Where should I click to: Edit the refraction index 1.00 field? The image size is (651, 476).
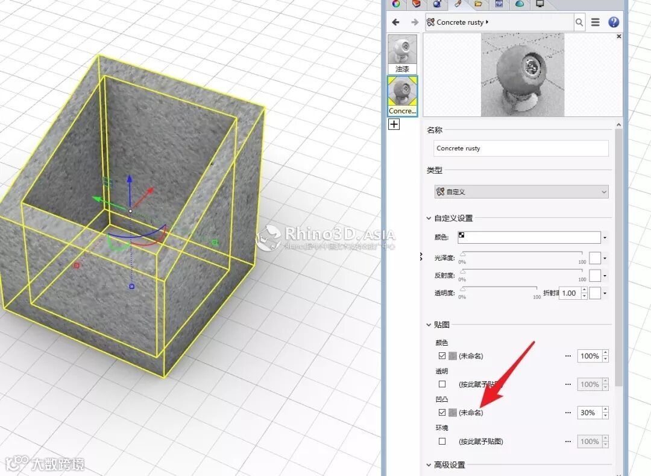coord(570,293)
